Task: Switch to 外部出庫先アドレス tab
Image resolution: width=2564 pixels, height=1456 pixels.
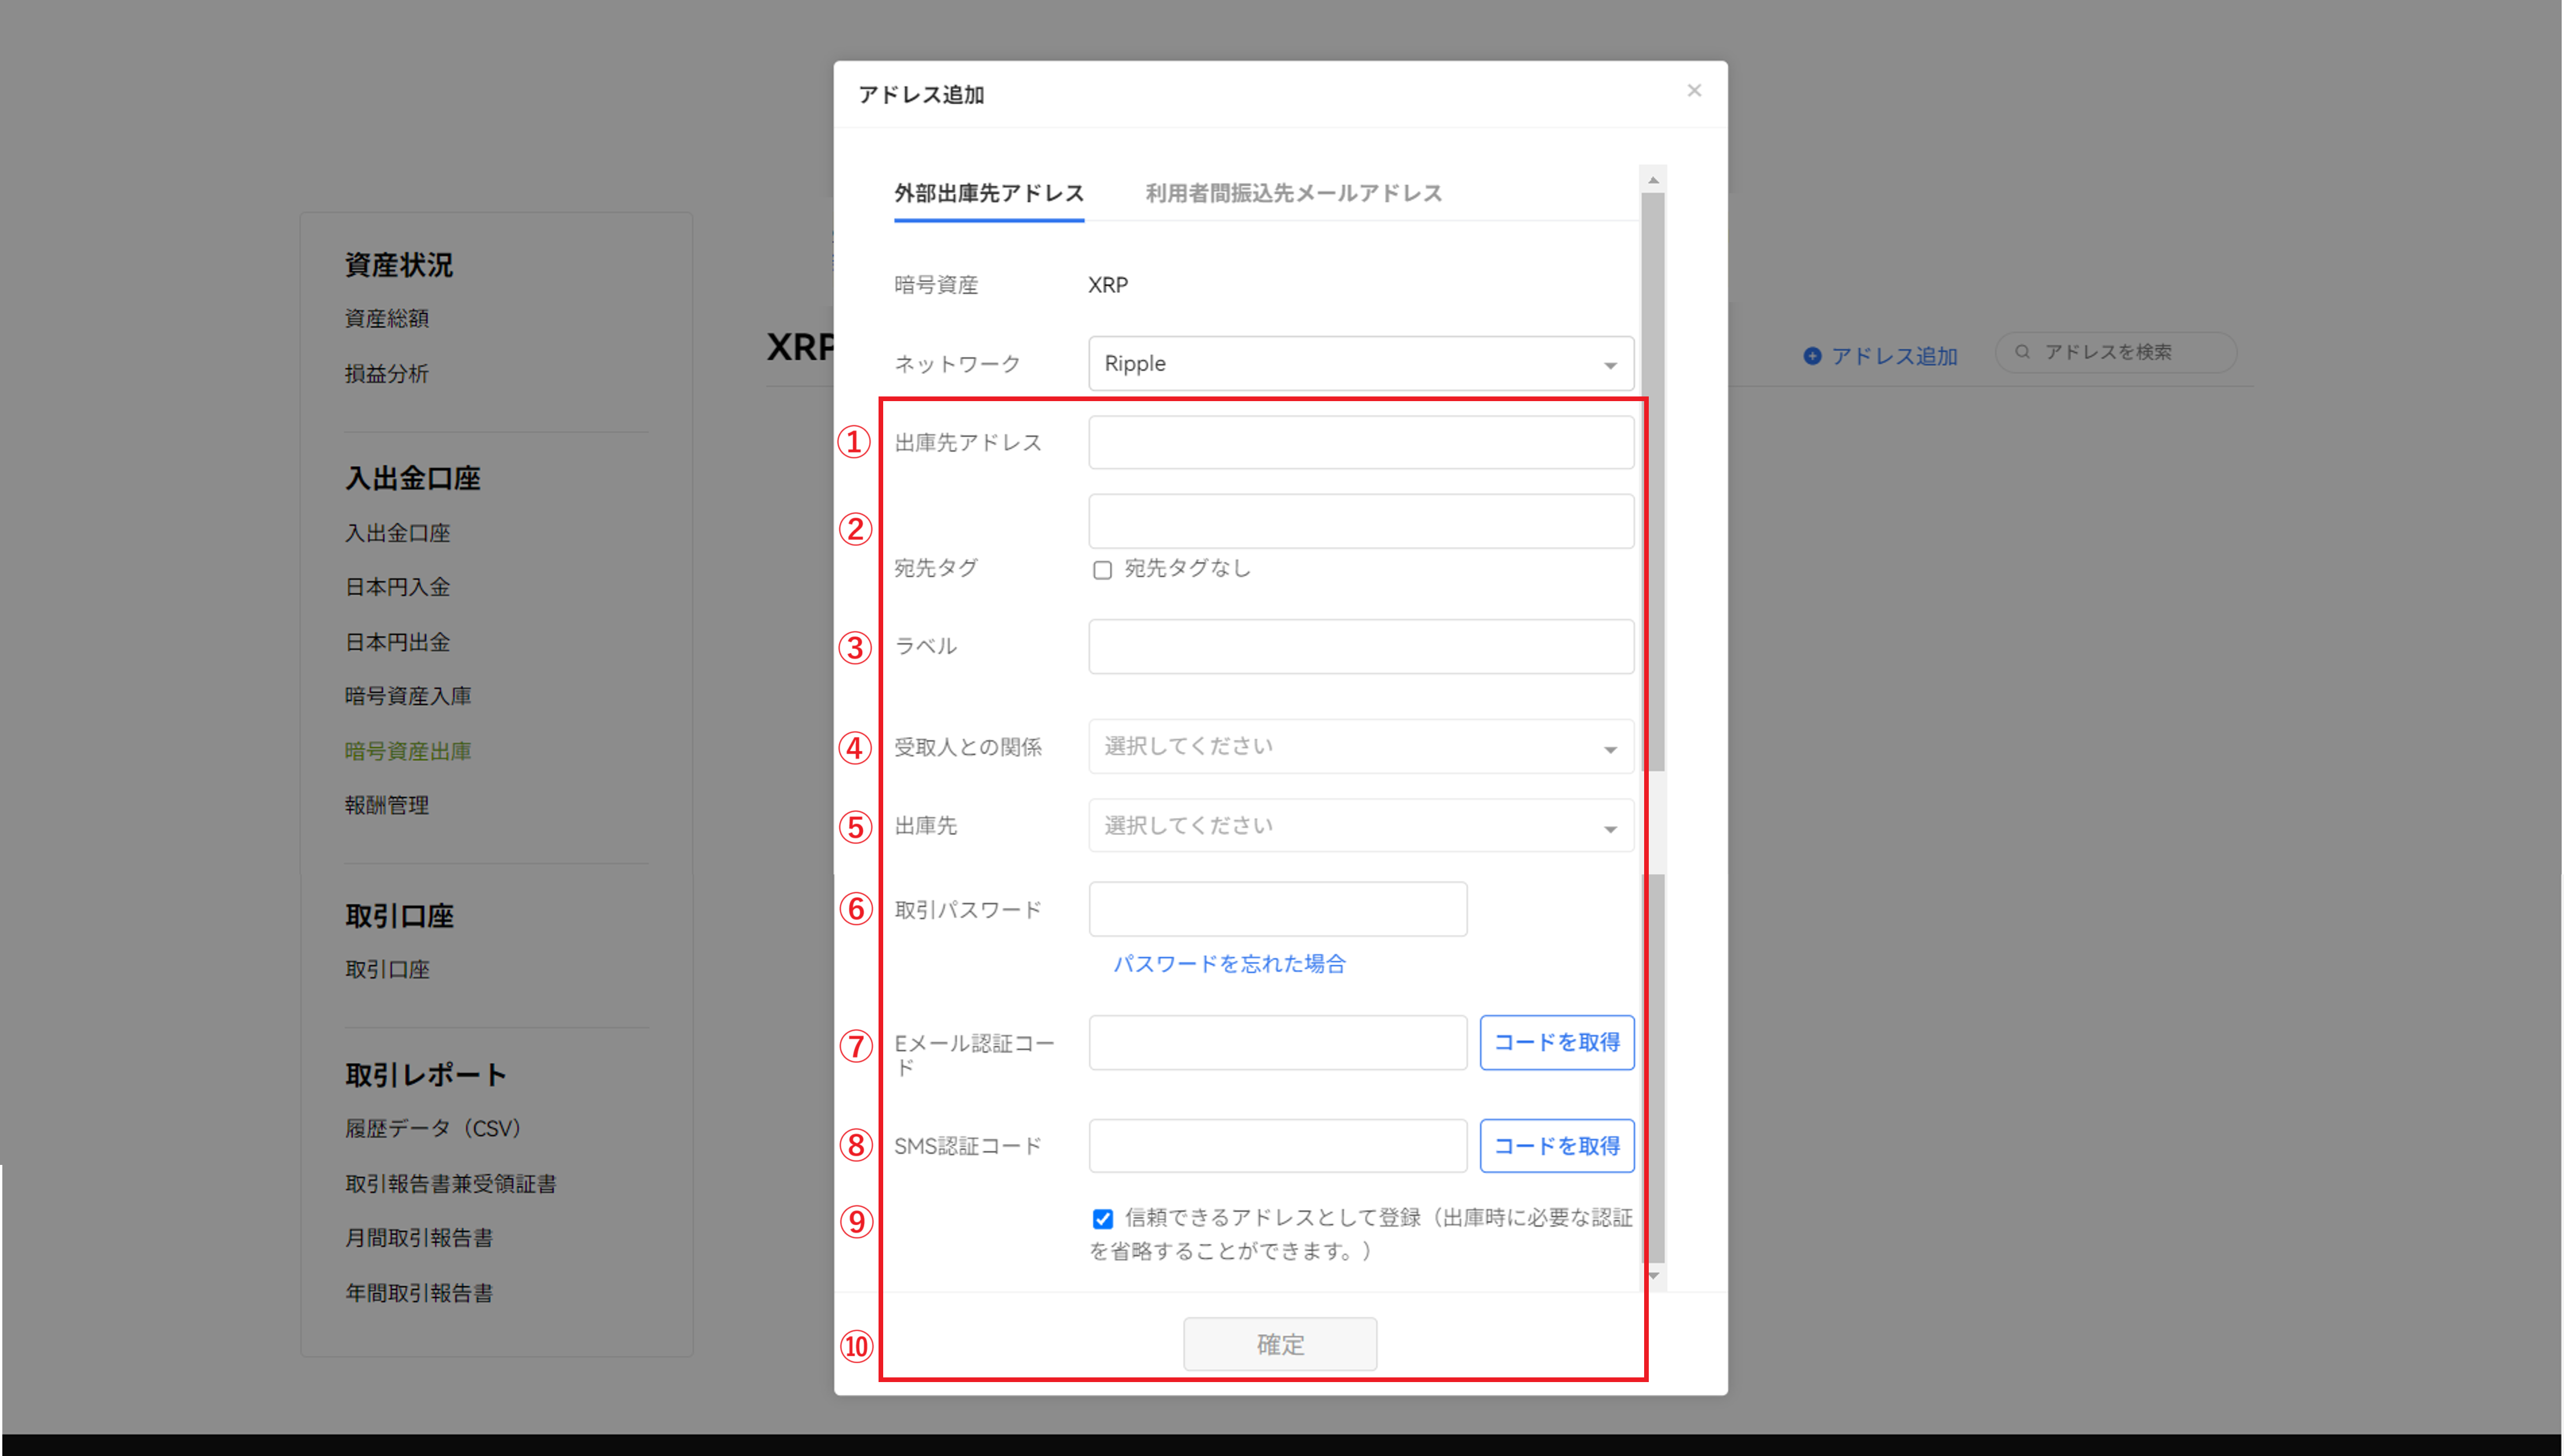Action: point(988,193)
